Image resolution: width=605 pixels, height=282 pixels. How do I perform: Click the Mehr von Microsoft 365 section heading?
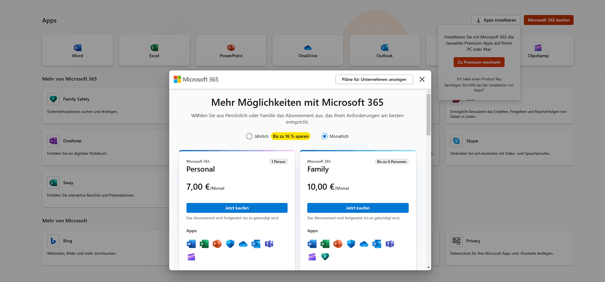pos(69,79)
